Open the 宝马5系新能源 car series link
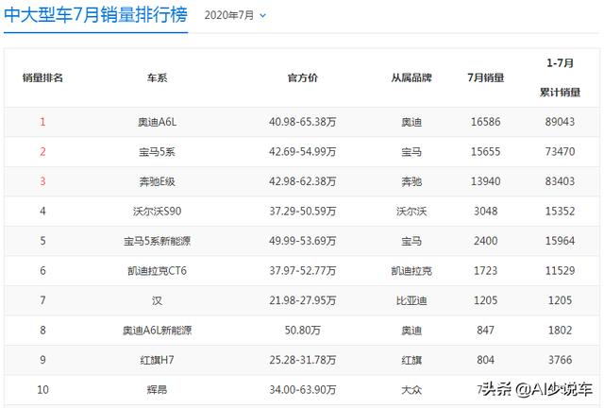 157,241
